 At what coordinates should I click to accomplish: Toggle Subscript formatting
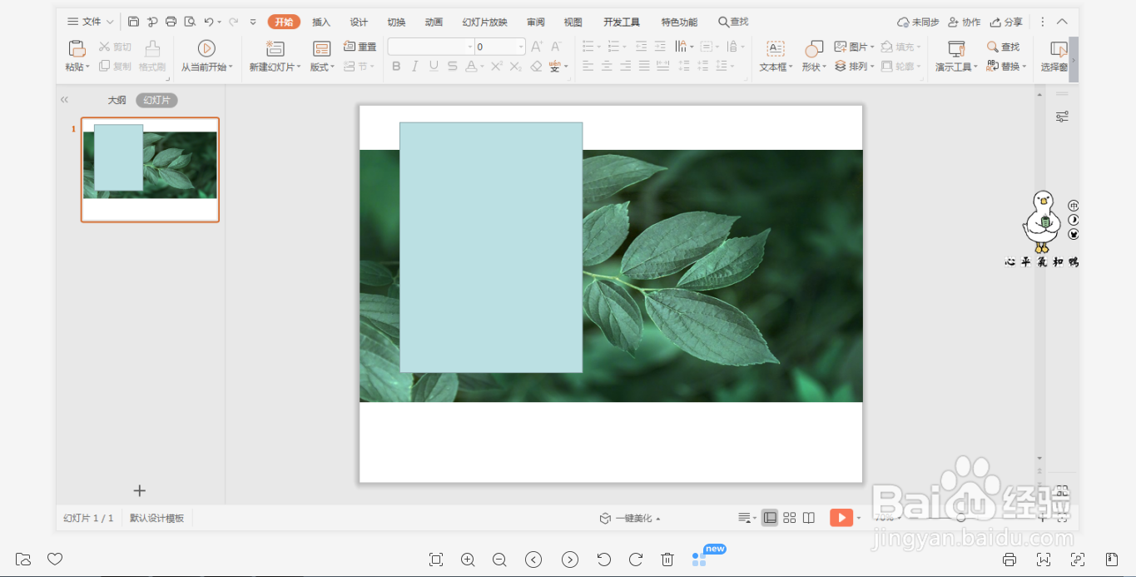coord(516,66)
